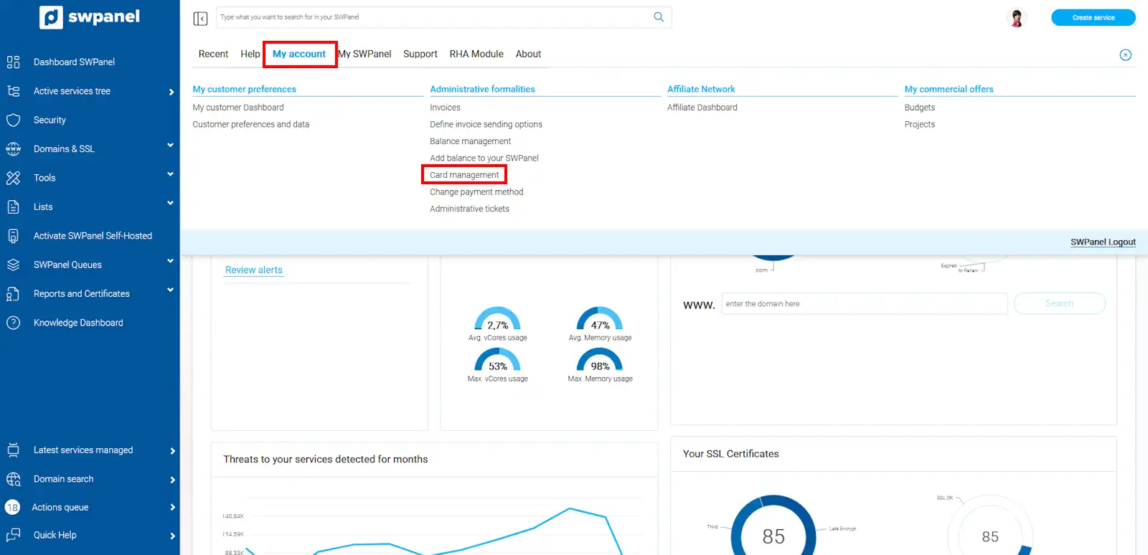Click the Quick Help chat icon

(x=13, y=535)
